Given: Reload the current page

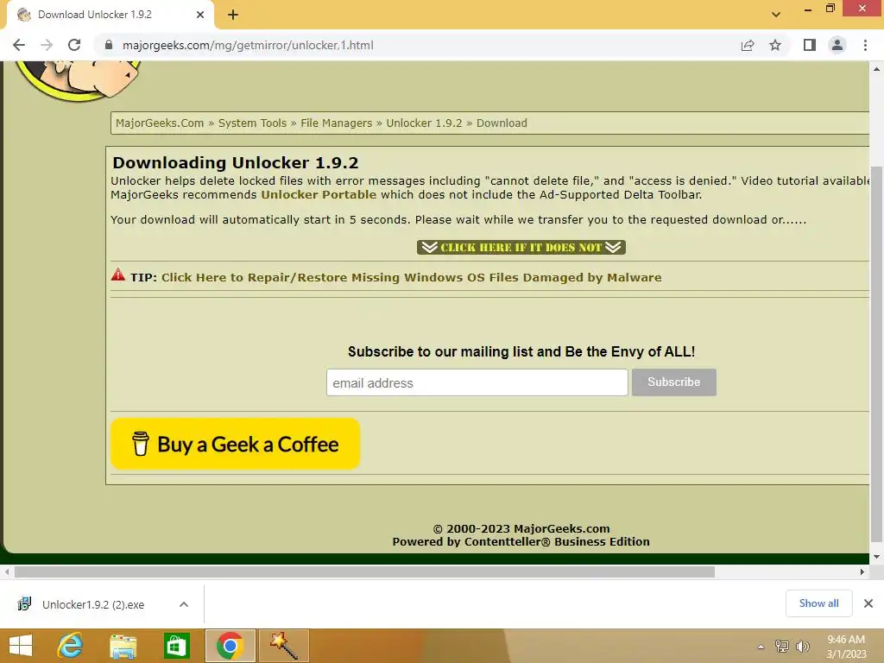Looking at the screenshot, I should 74,45.
